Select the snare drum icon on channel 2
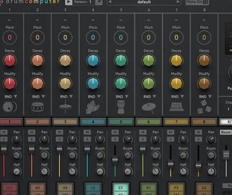This screenshot has height=195, width=232. point(38,107)
